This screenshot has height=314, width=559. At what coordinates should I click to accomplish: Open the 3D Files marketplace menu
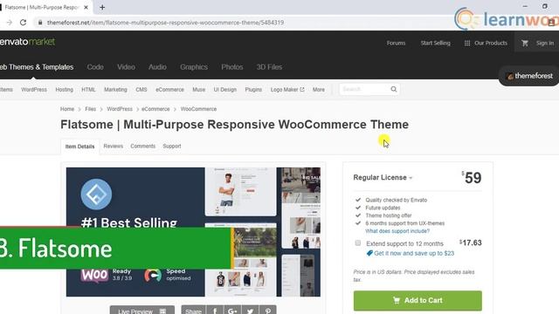[x=269, y=67]
